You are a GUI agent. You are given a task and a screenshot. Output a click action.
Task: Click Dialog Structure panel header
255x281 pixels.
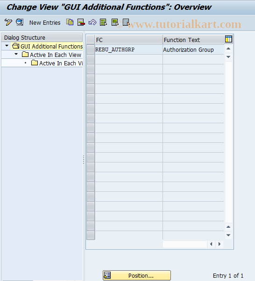(x=42, y=38)
